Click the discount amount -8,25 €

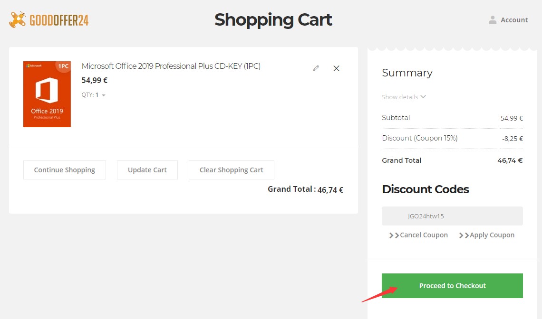coord(512,139)
